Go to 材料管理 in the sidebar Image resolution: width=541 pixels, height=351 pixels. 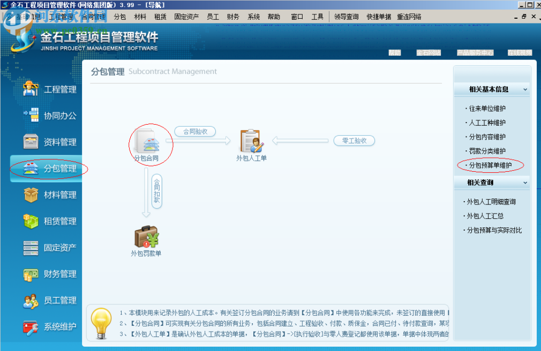(50, 194)
